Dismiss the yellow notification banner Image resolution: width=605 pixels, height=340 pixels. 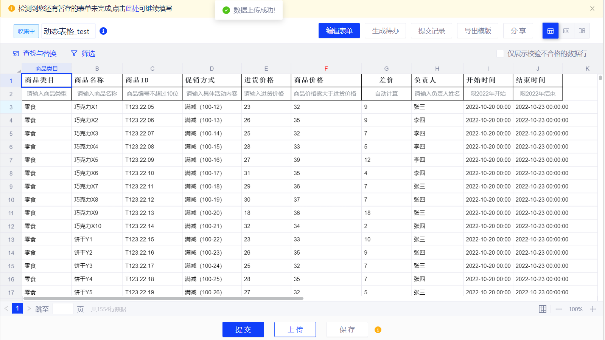pyautogui.click(x=592, y=9)
